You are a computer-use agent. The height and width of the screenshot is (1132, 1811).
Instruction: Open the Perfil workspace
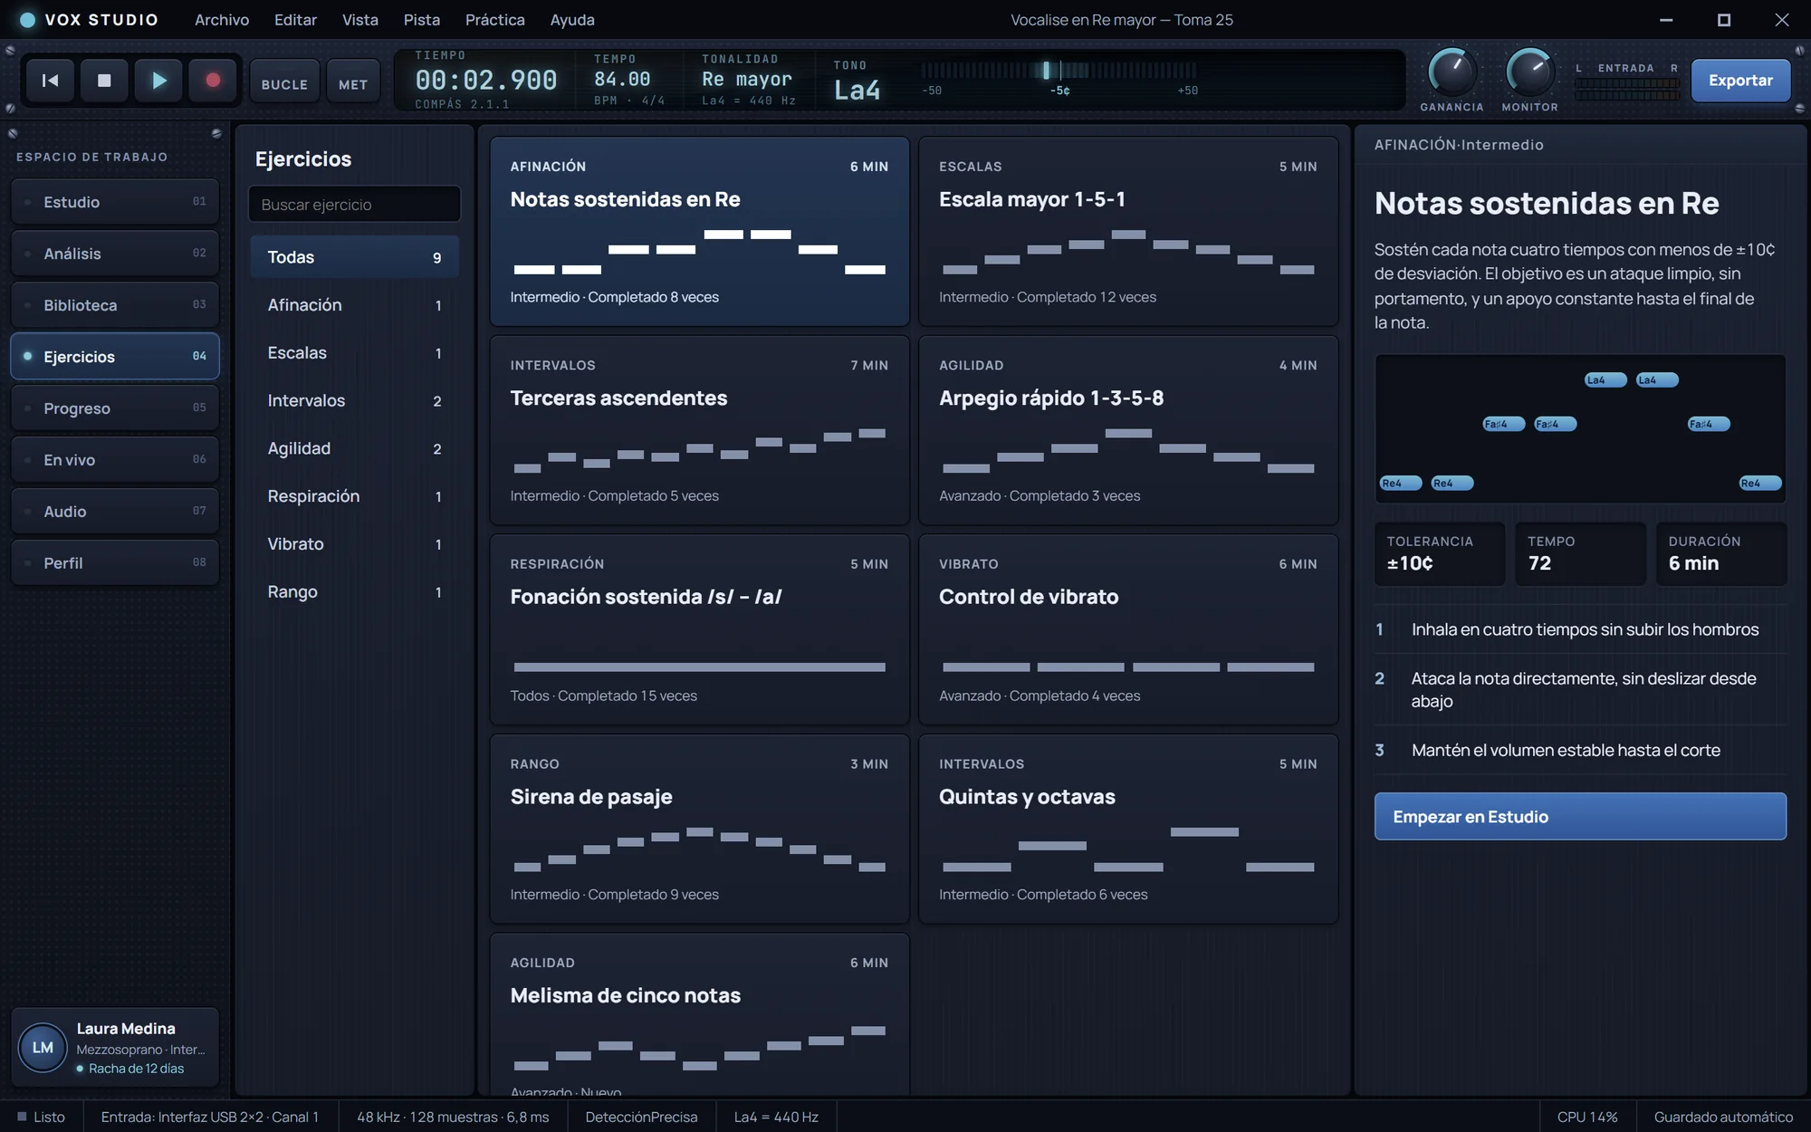point(115,563)
